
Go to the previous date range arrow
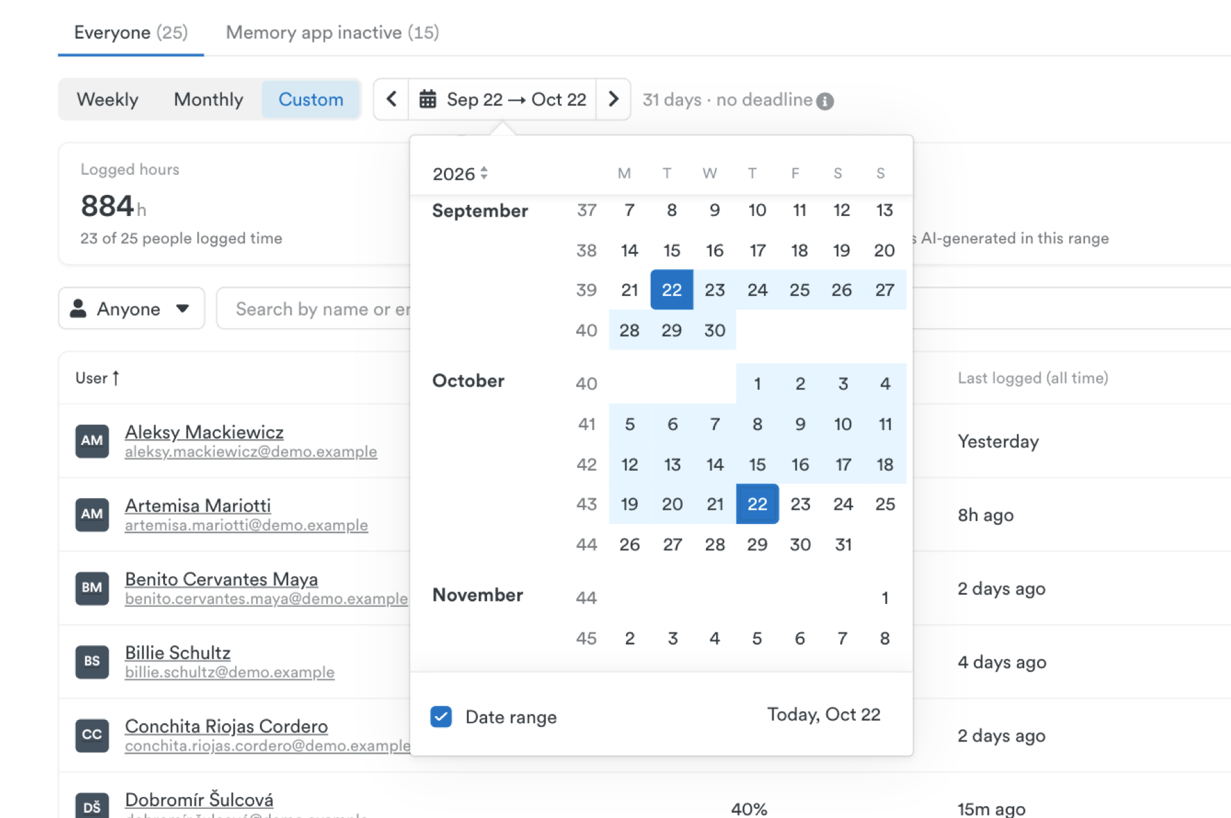(392, 99)
